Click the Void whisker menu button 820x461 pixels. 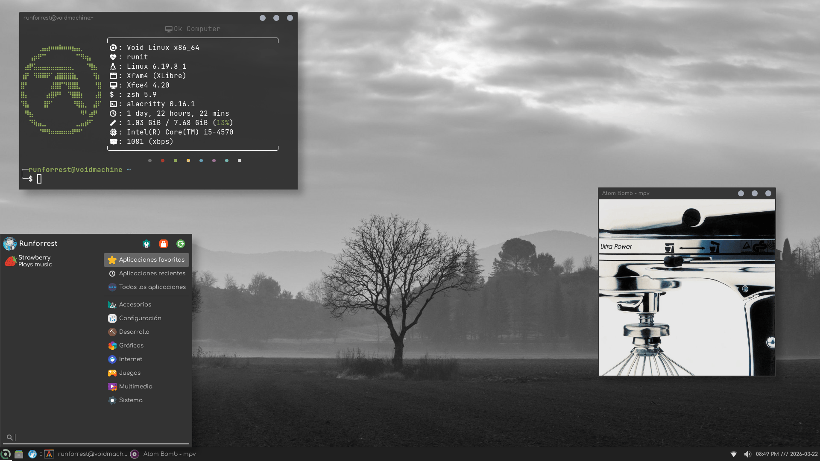pyautogui.click(x=6, y=454)
